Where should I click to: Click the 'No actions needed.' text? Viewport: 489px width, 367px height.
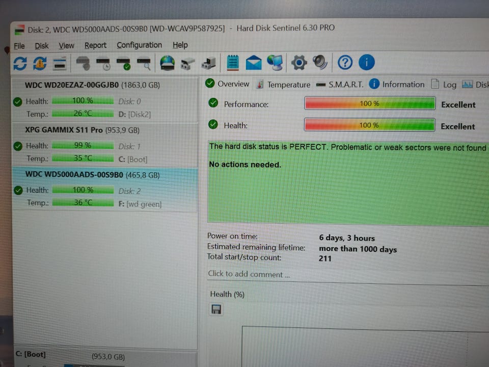(245, 165)
